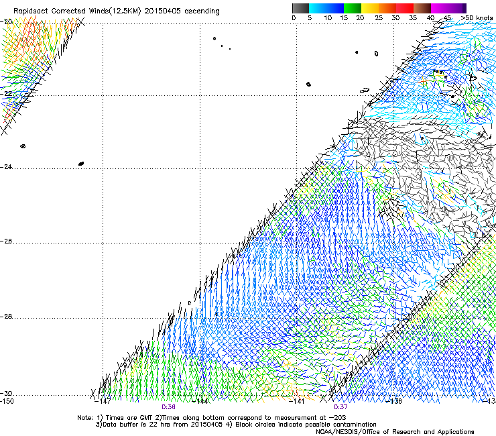
Task: Click the -26 latitude axis label
Action: [6, 241]
